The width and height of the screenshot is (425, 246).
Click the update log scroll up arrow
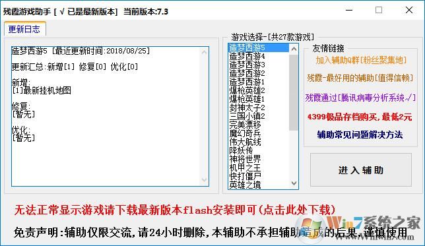point(205,52)
